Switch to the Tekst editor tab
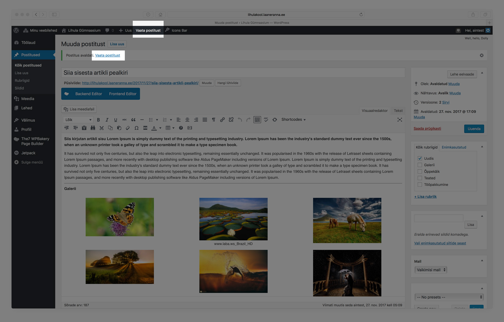 tap(398, 111)
